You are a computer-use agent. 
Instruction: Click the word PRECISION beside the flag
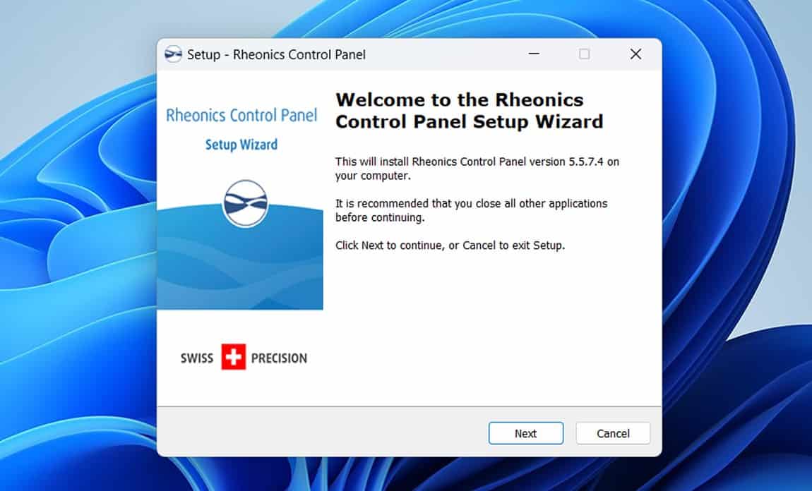pos(279,358)
